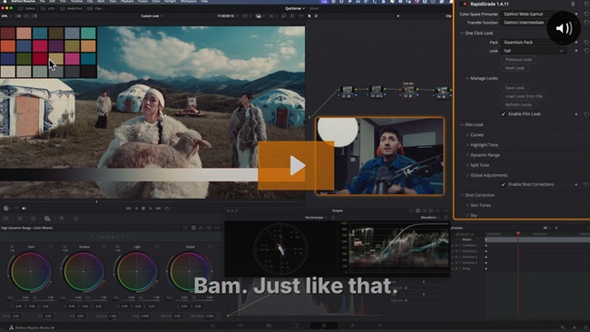This screenshot has width=590, height=332.
Task: Toggle viewer loop playback
Action: coord(167,209)
